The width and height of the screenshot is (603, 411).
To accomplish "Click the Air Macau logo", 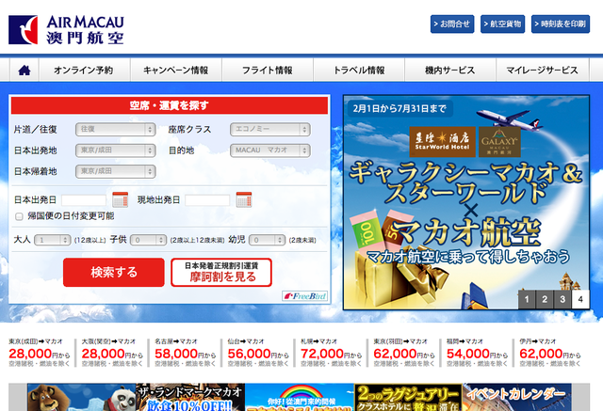I will pos(66,30).
